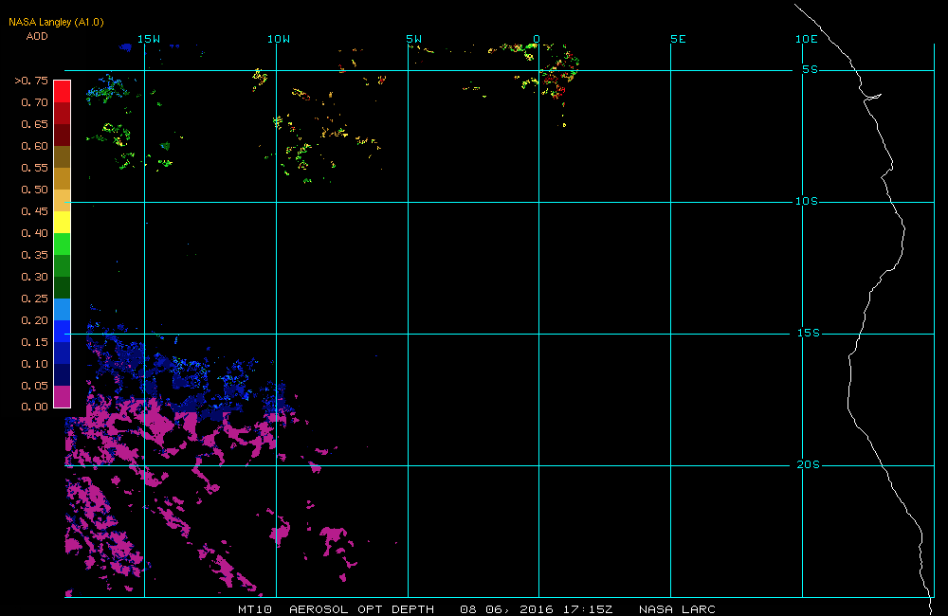The height and width of the screenshot is (616, 948).
Task: Click the "AEROSOL OPT DEPTH" caption
Action: pyautogui.click(x=361, y=609)
